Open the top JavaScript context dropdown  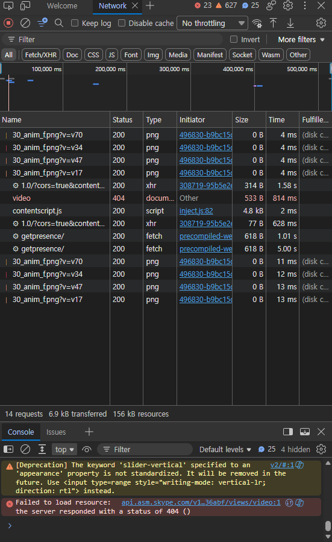[64, 449]
